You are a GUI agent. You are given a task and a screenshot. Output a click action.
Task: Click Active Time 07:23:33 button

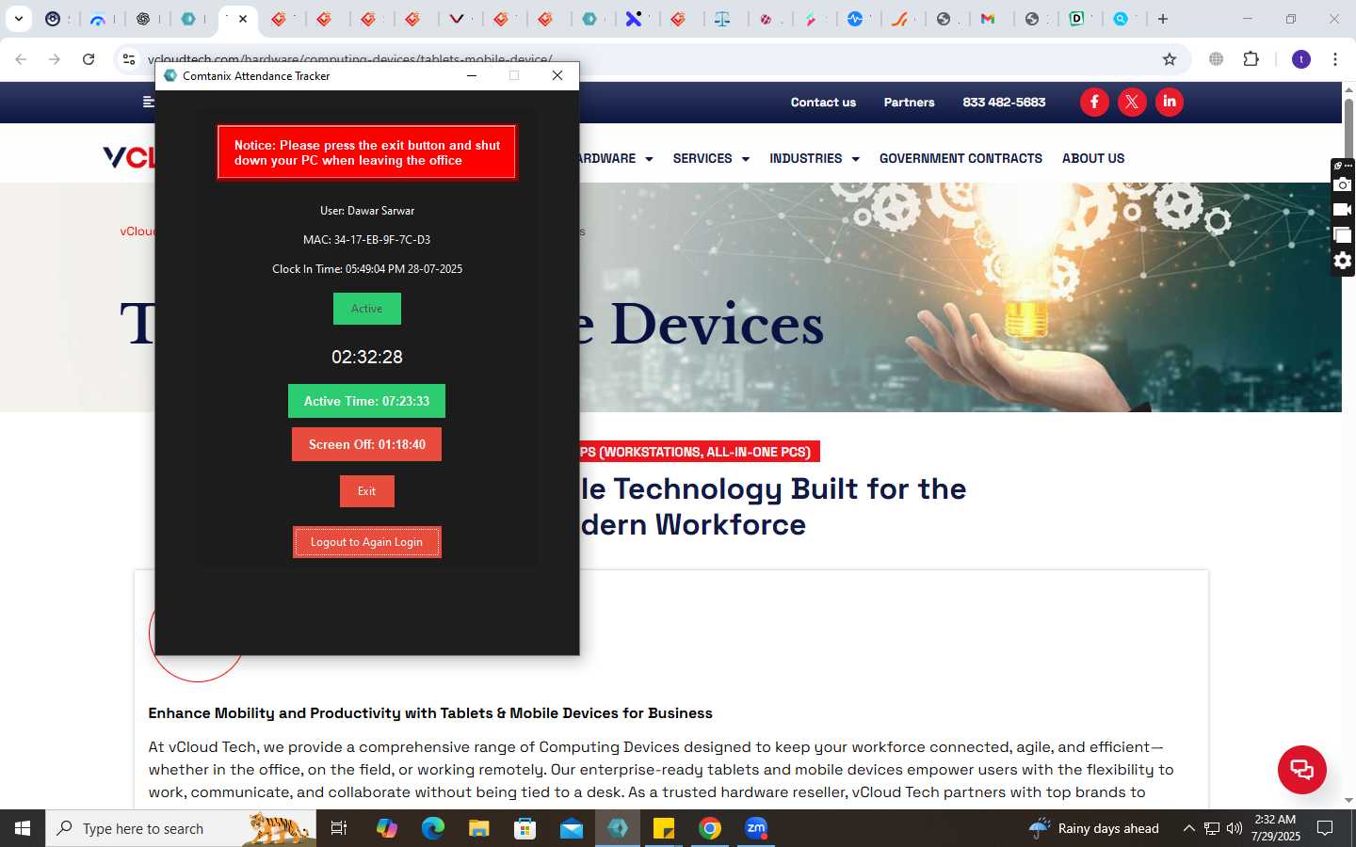tap(366, 401)
